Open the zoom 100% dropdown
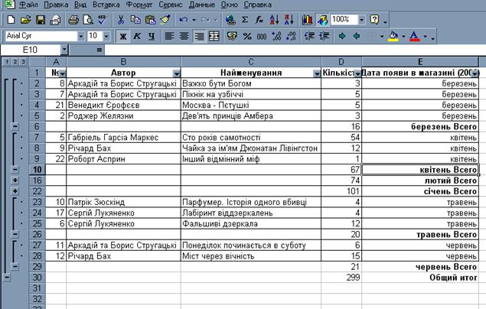The image size is (486, 309). (361, 20)
